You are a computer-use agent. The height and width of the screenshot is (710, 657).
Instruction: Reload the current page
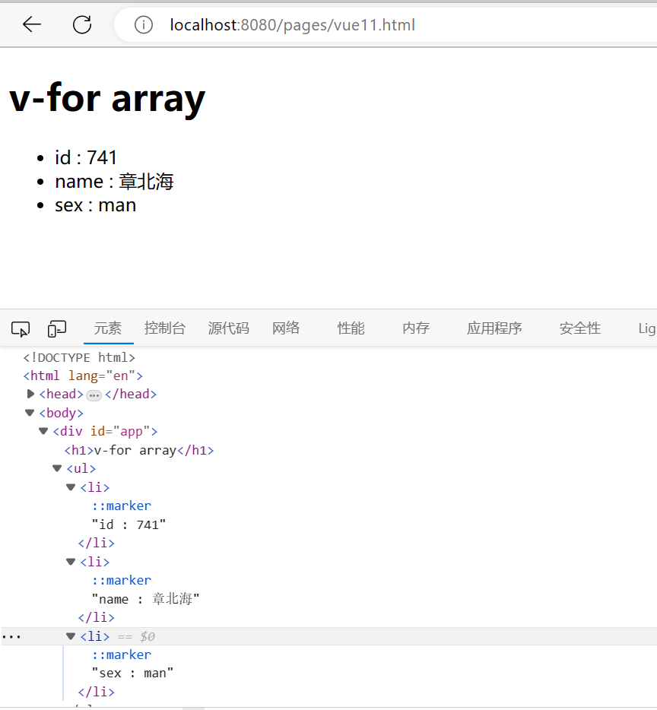point(82,24)
